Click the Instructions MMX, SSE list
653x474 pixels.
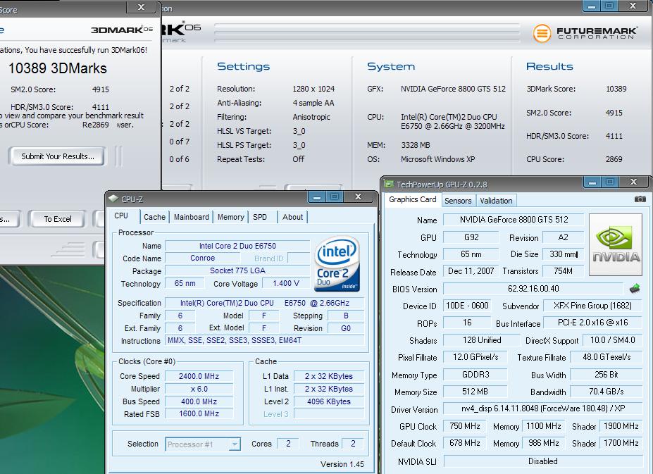(264, 340)
